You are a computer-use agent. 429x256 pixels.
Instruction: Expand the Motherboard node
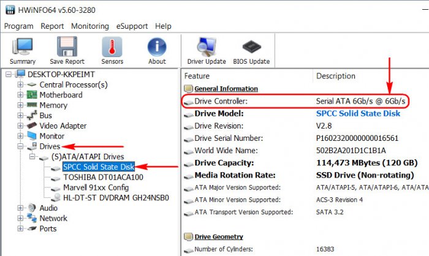20,95
